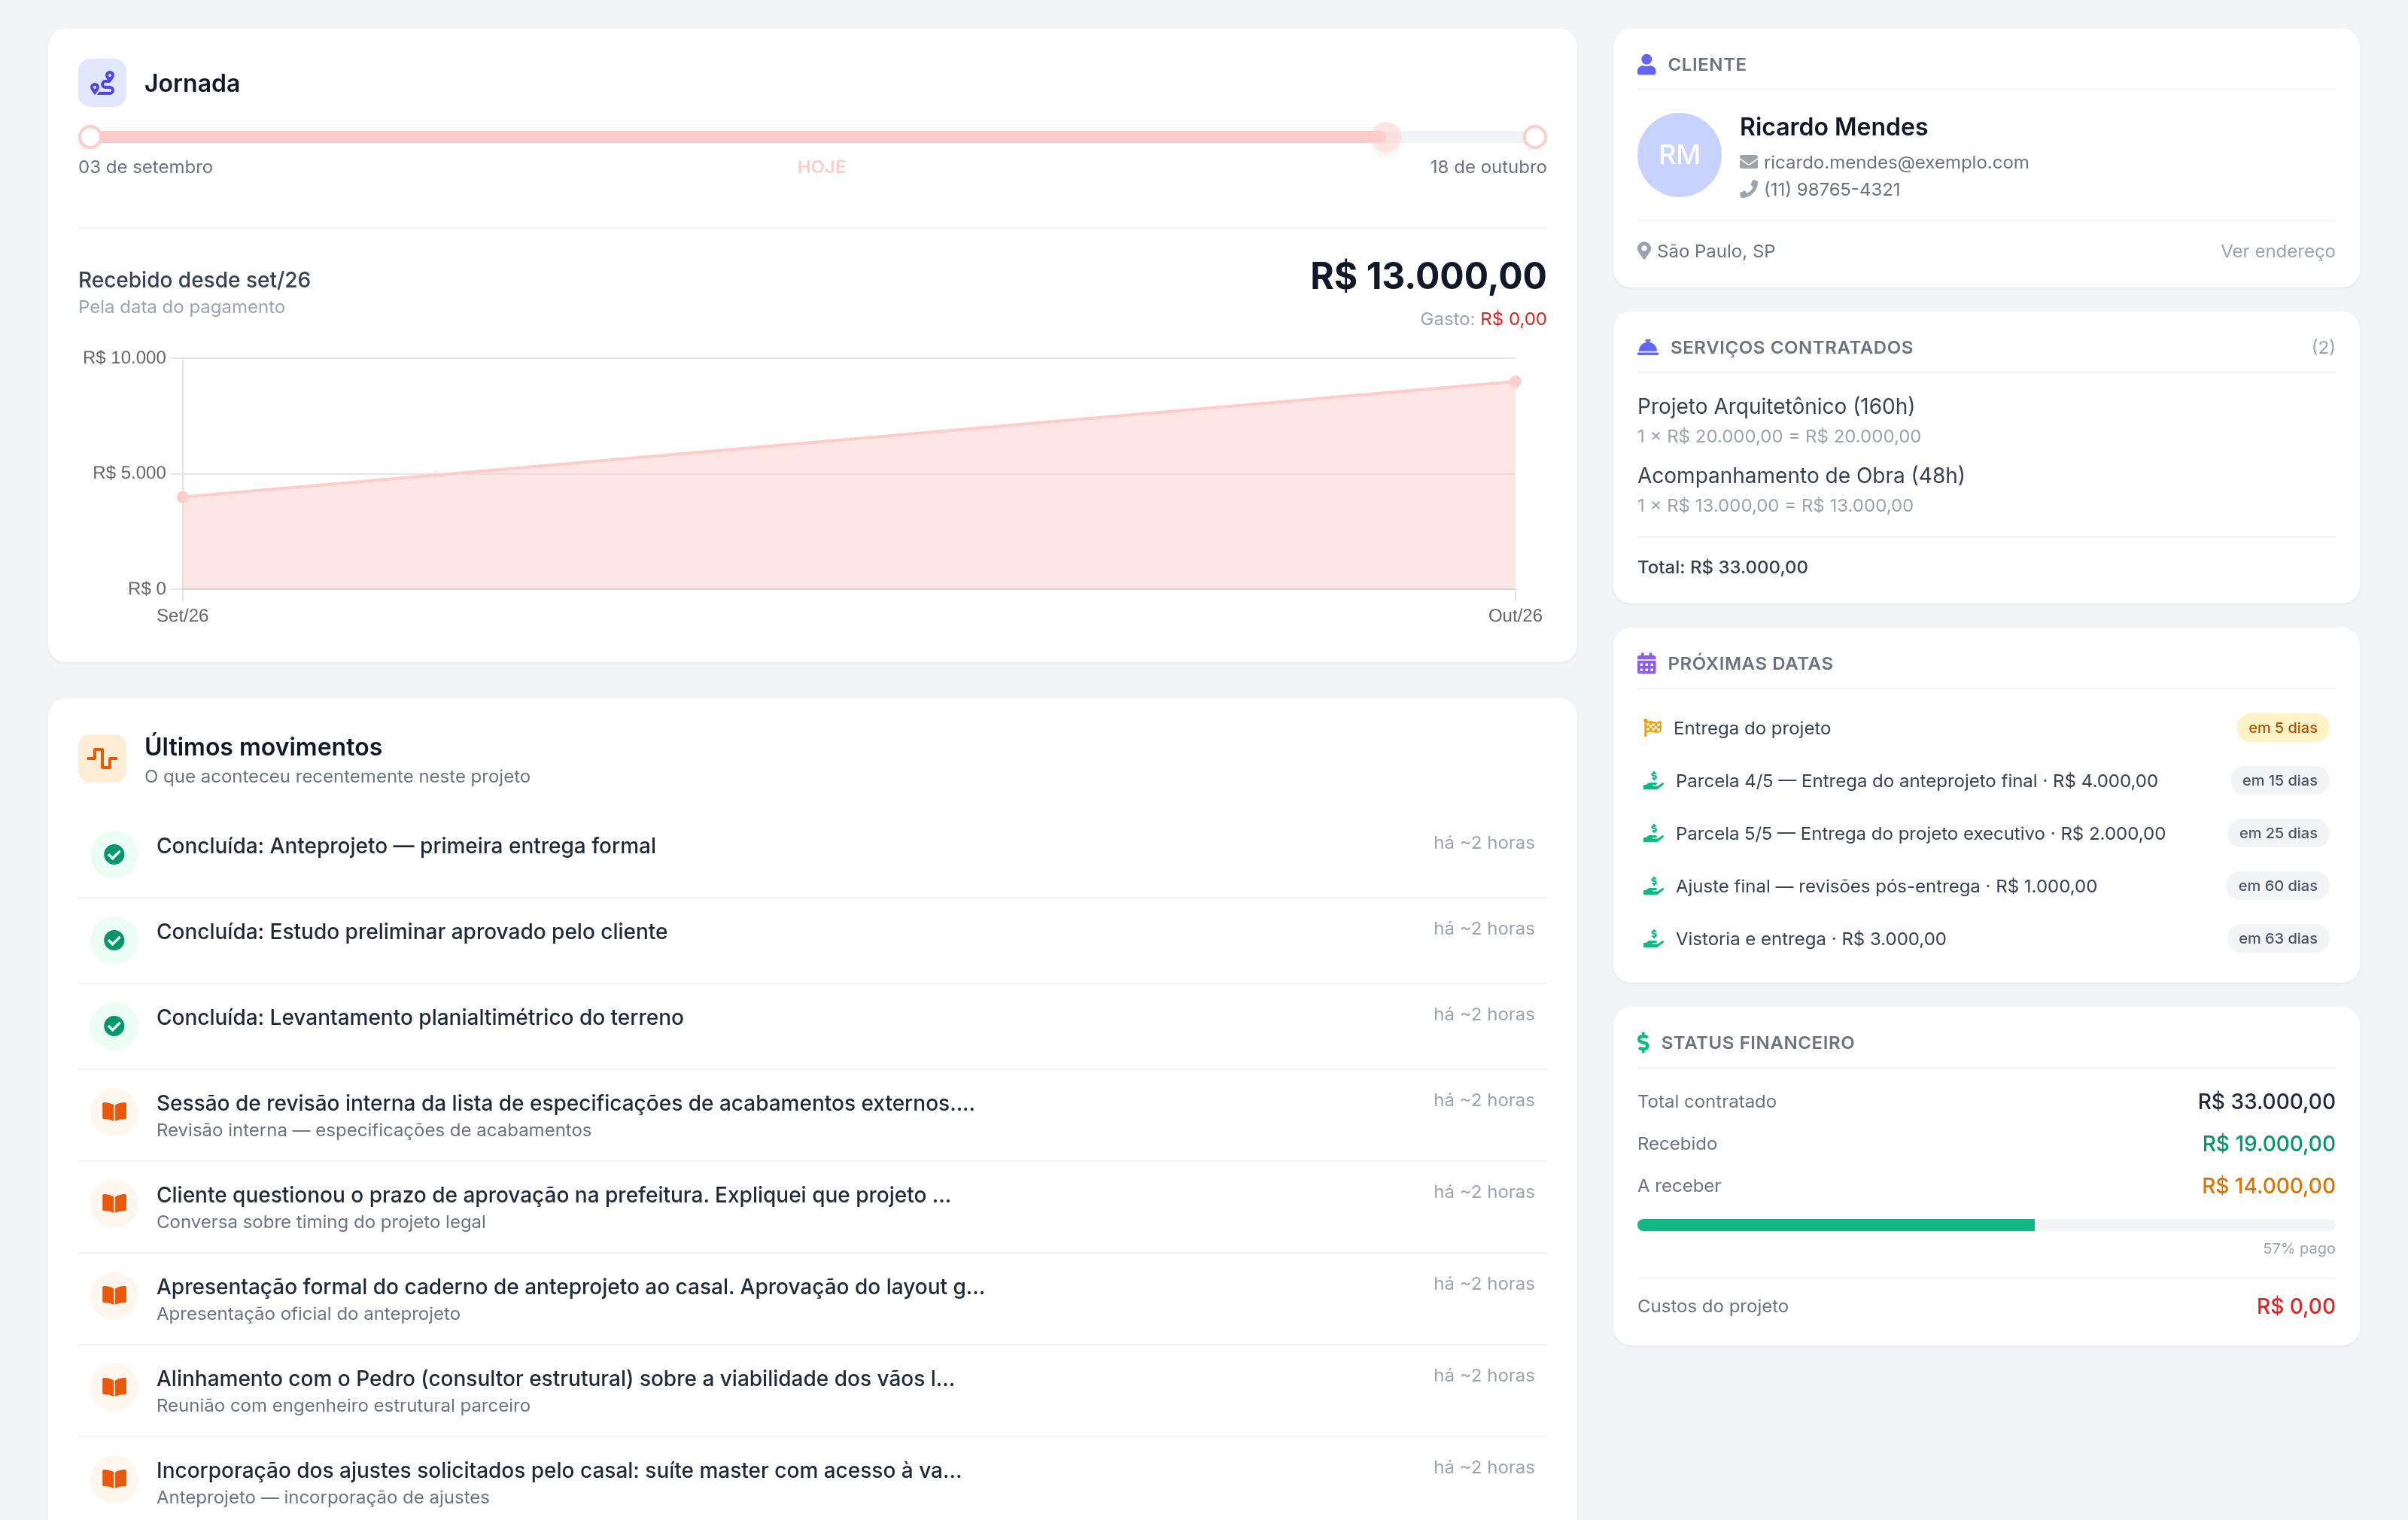Screen dimensions: 2408x1520
Task: Click the payment icon for Parcela 4/5
Action: (x=1653, y=780)
